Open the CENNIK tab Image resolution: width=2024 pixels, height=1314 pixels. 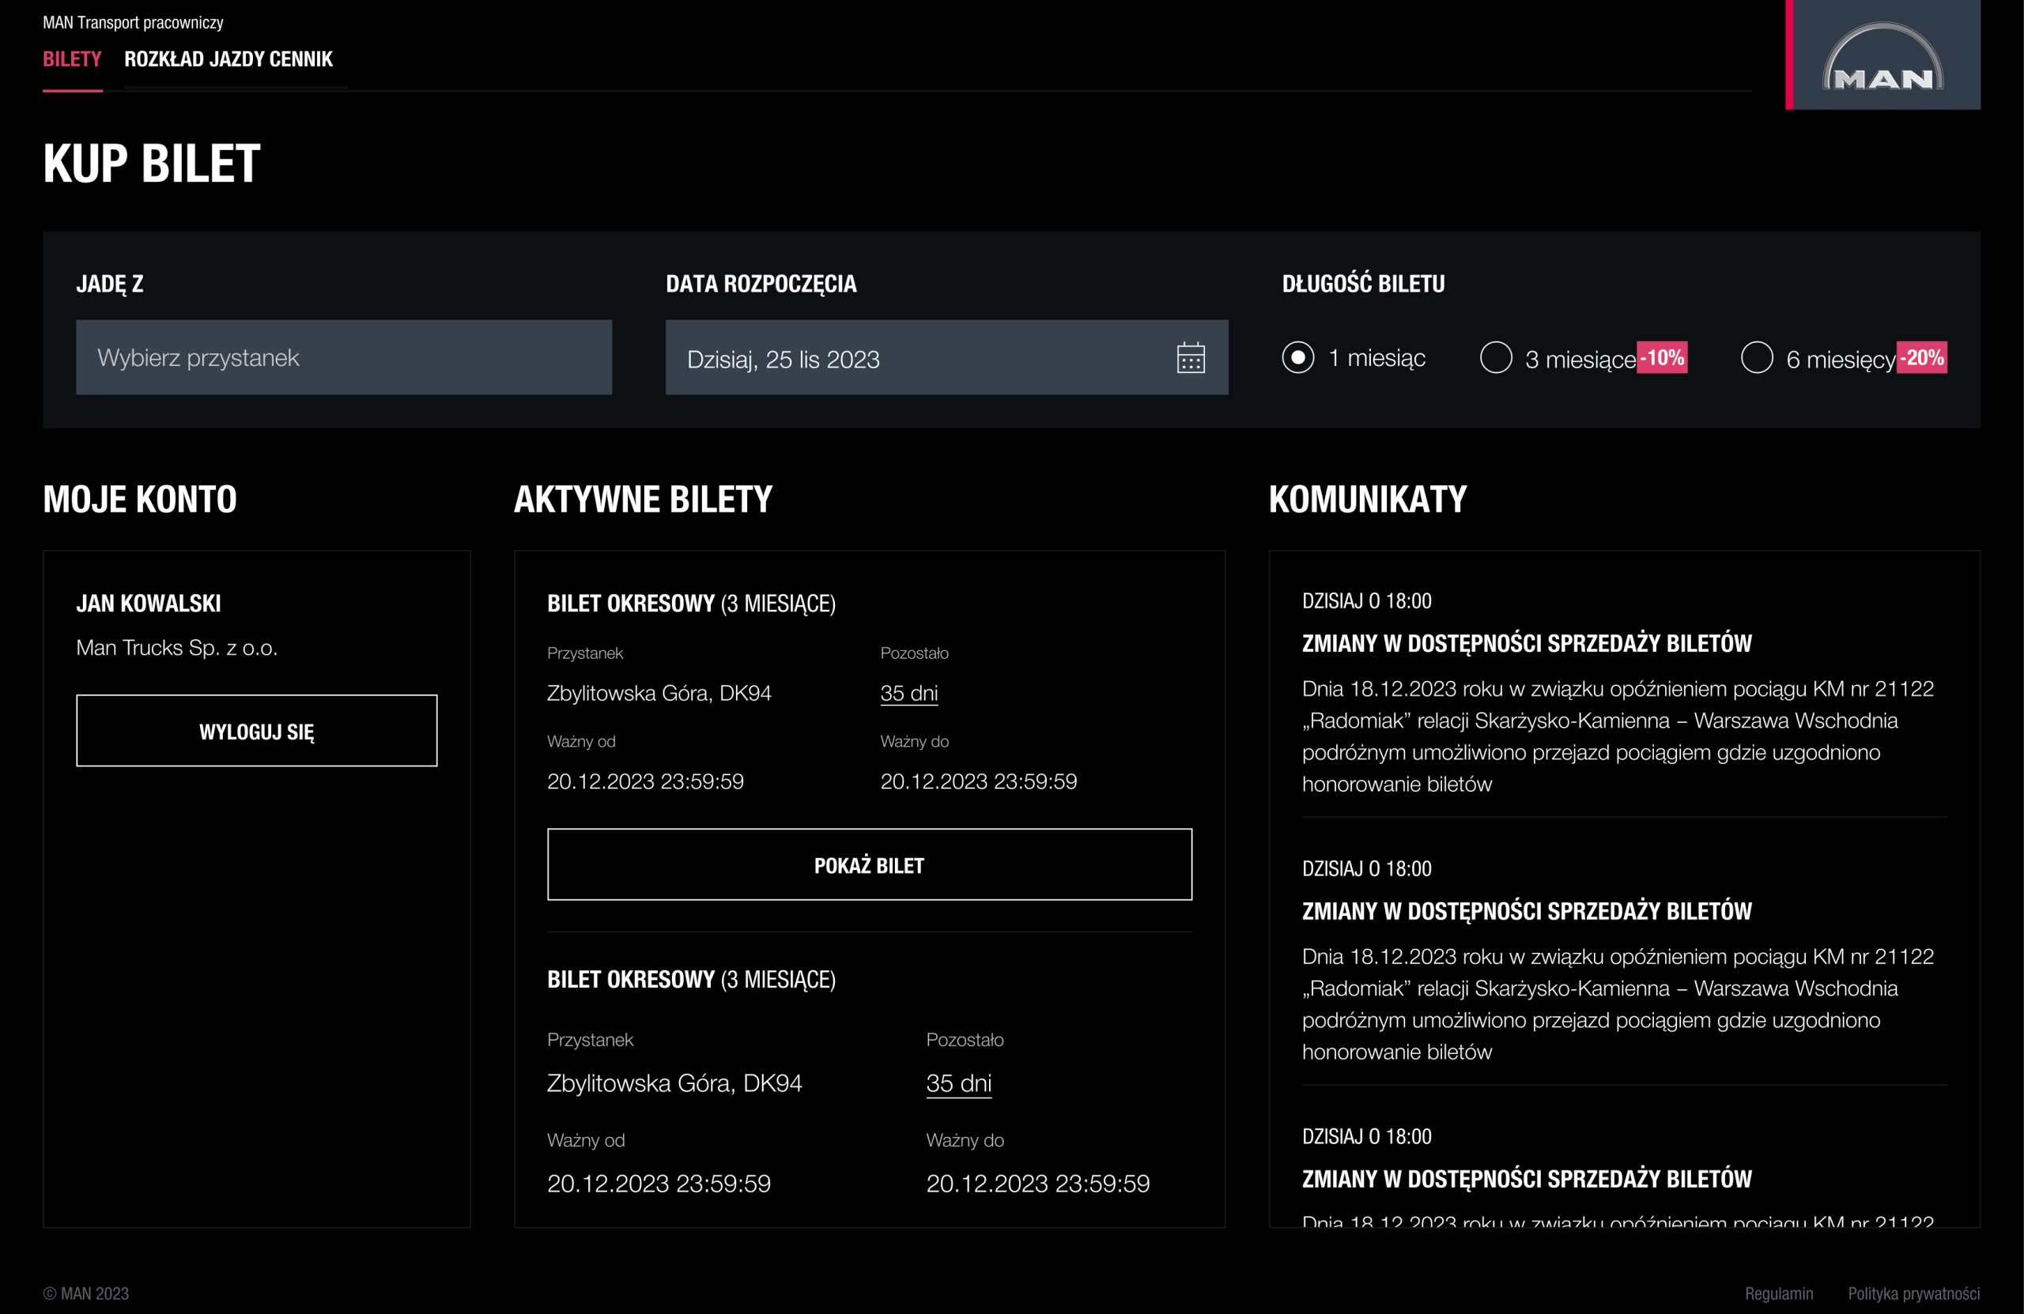[301, 59]
